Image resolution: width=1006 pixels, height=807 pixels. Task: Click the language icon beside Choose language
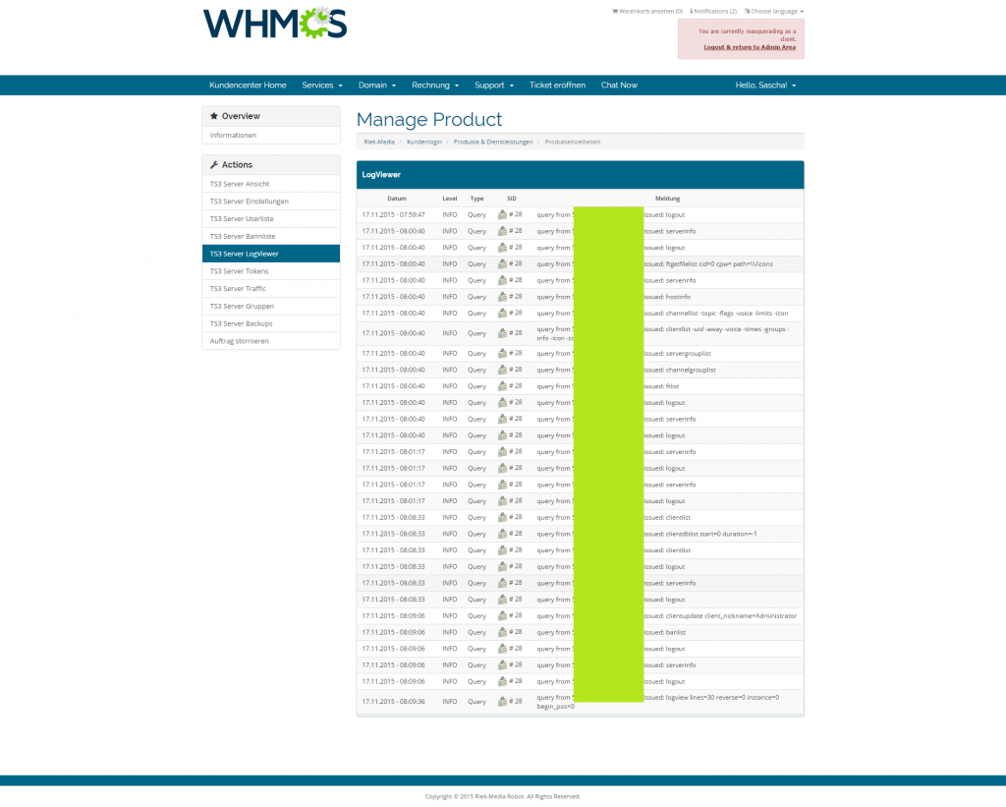747,12
